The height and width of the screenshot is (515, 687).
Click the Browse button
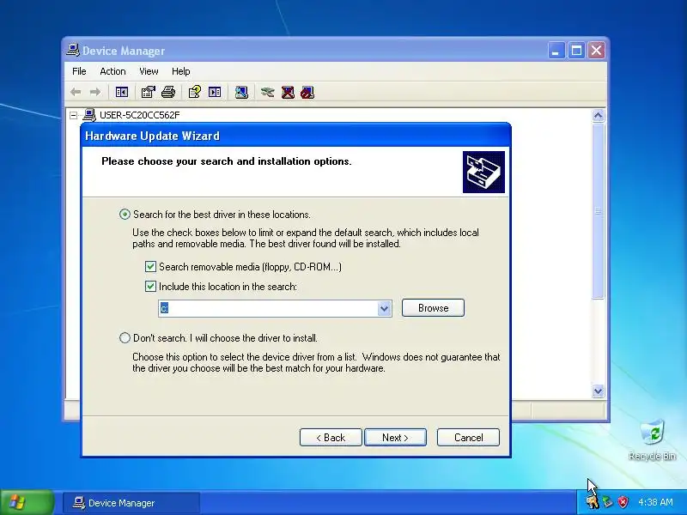point(433,308)
